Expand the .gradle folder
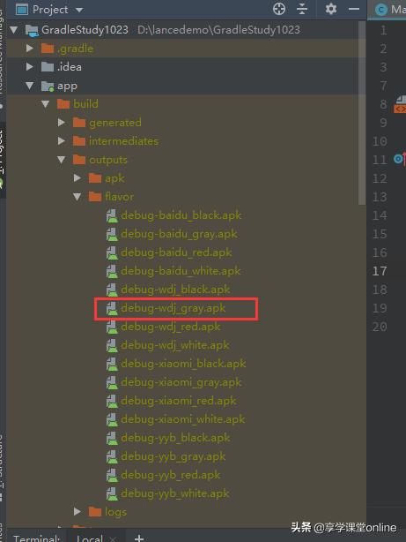Viewport: 406px width, 542px height. click(x=30, y=48)
